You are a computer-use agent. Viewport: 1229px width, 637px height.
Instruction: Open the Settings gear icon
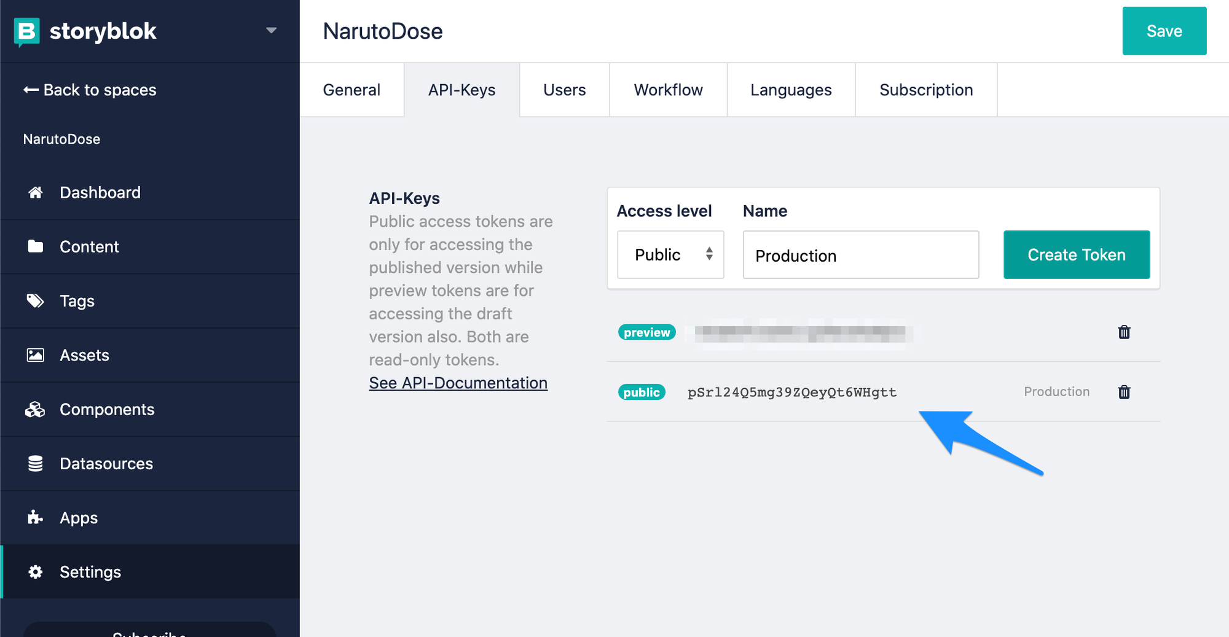click(36, 572)
